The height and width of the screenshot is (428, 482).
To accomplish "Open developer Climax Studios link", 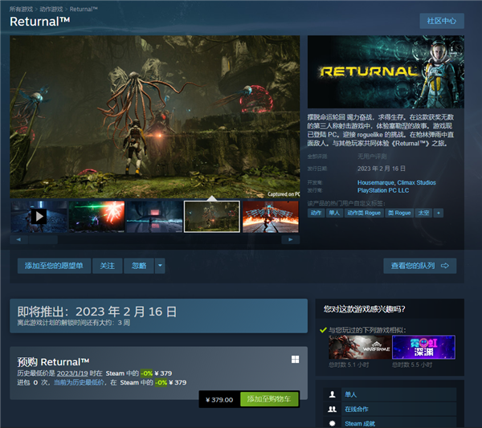I will [x=416, y=182].
